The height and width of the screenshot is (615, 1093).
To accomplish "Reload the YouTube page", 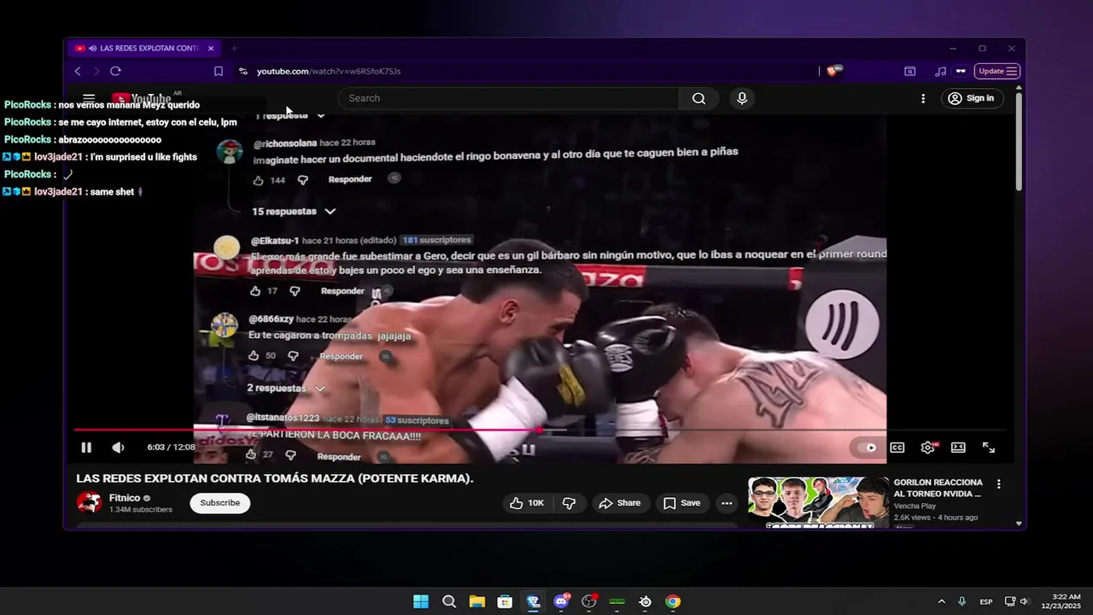I will click(115, 71).
